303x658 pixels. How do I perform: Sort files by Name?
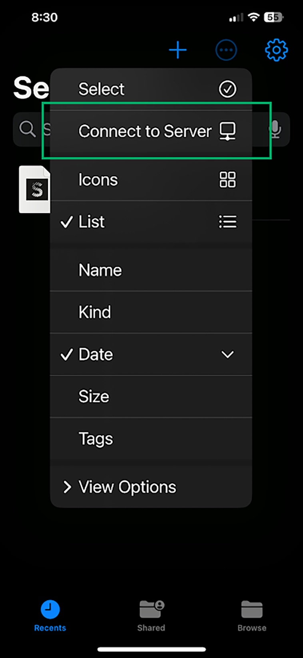151,270
